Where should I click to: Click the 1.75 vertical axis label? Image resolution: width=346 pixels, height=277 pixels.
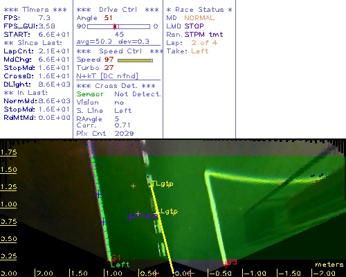8,152
